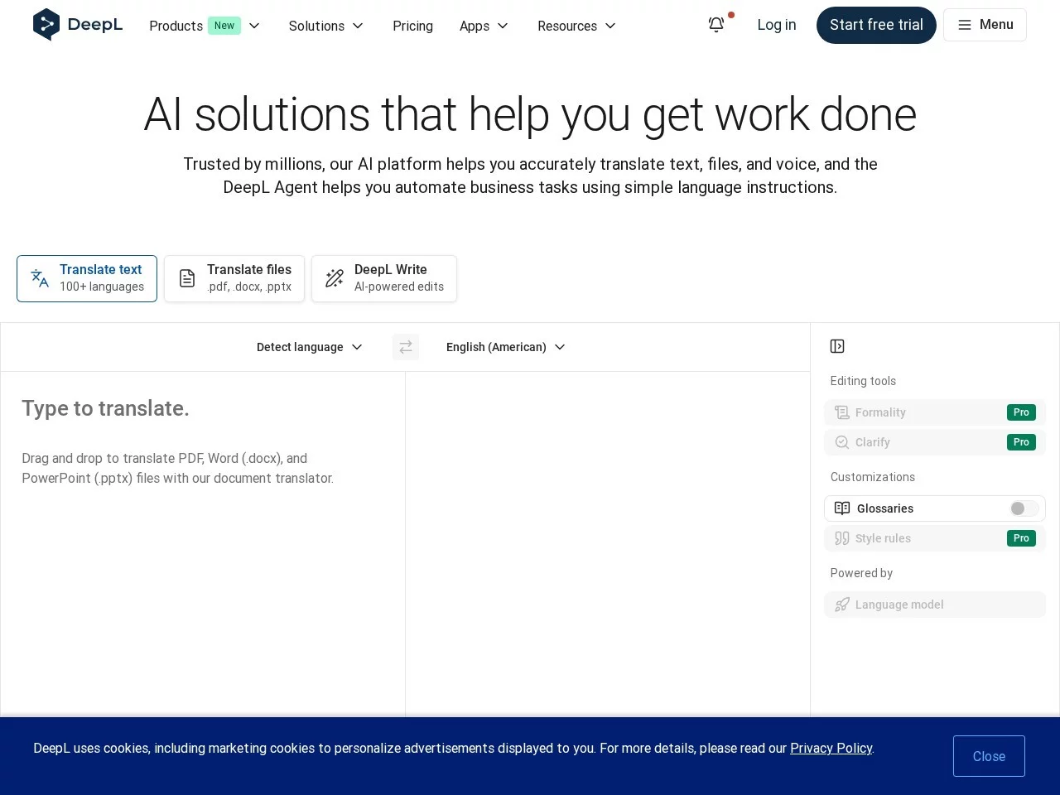Switch to the Translate files tab
Screen dimensions: 1060x795
click(x=234, y=278)
